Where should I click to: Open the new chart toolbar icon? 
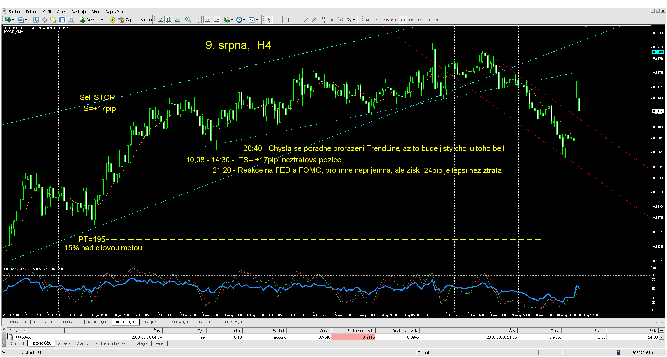click(8, 20)
